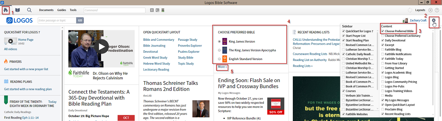Enable Proclaim Blog checkbox
Viewport: 442px width, 121px height.
coord(382,109)
